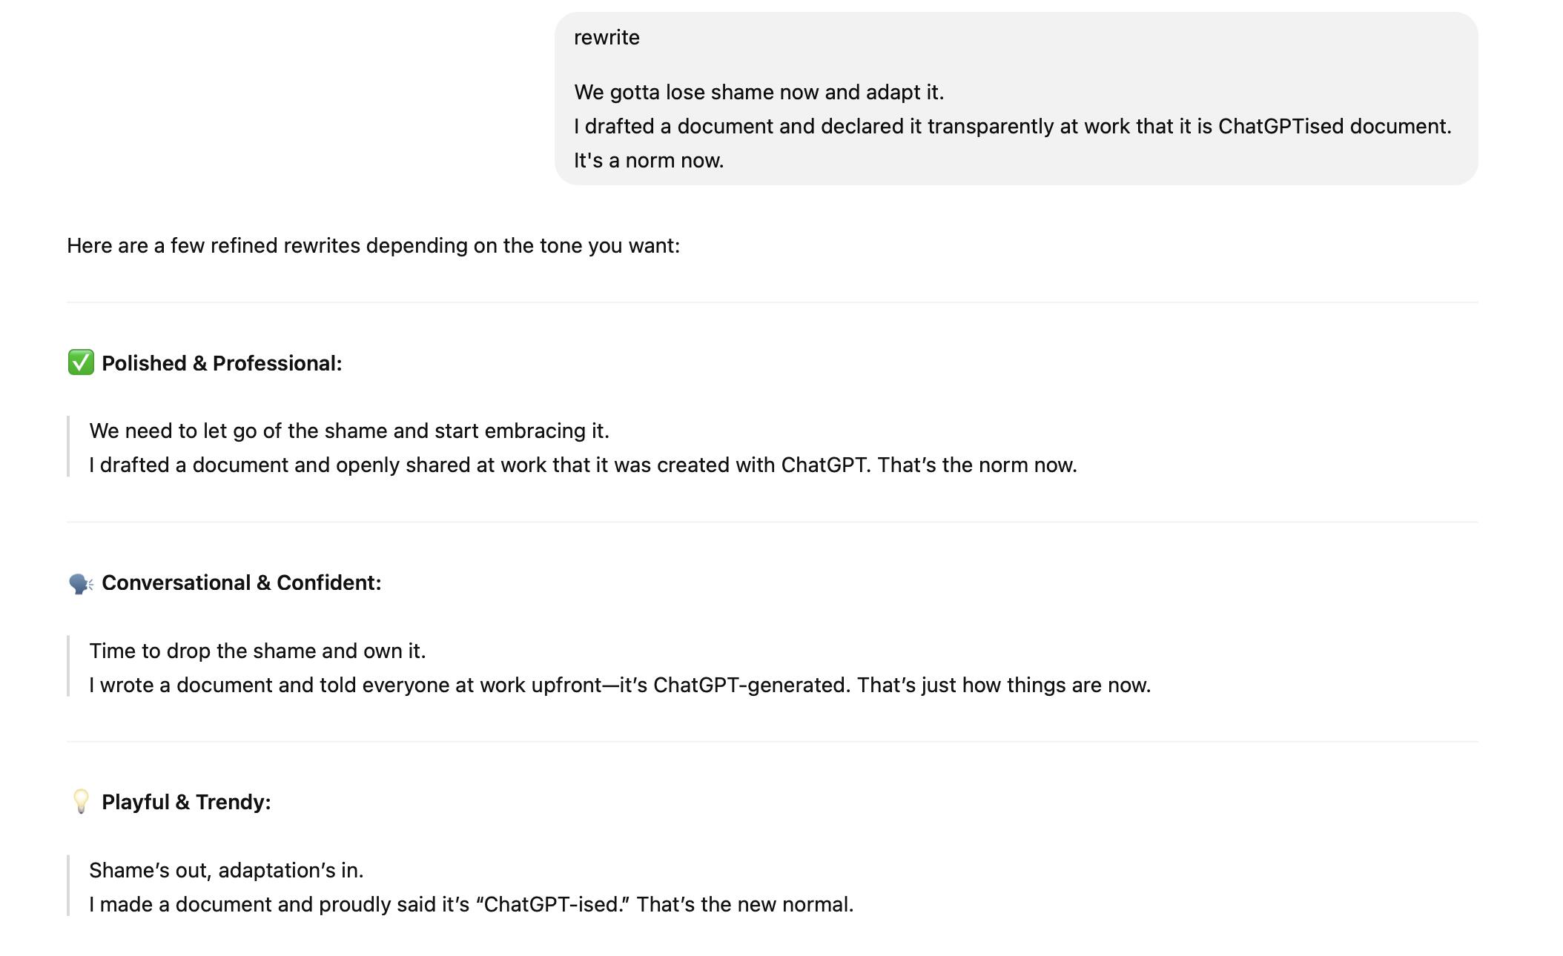Click "Here are a few refined rewrites" sentence
Image resolution: width=1563 pixels, height=956 pixels.
coord(373,246)
